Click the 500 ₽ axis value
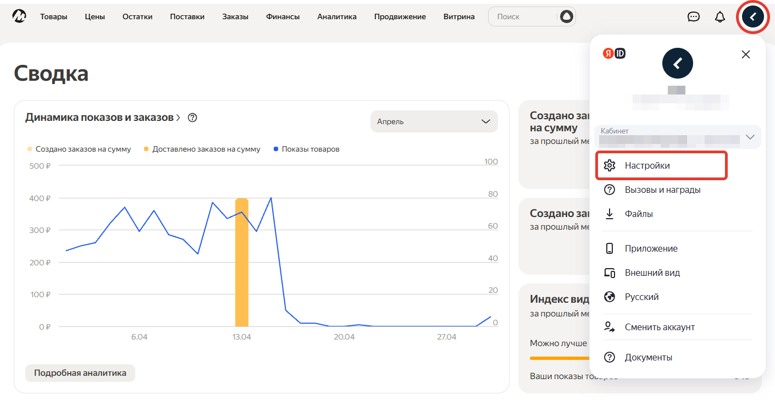Screen dimensions: 775x400 [x=40, y=165]
